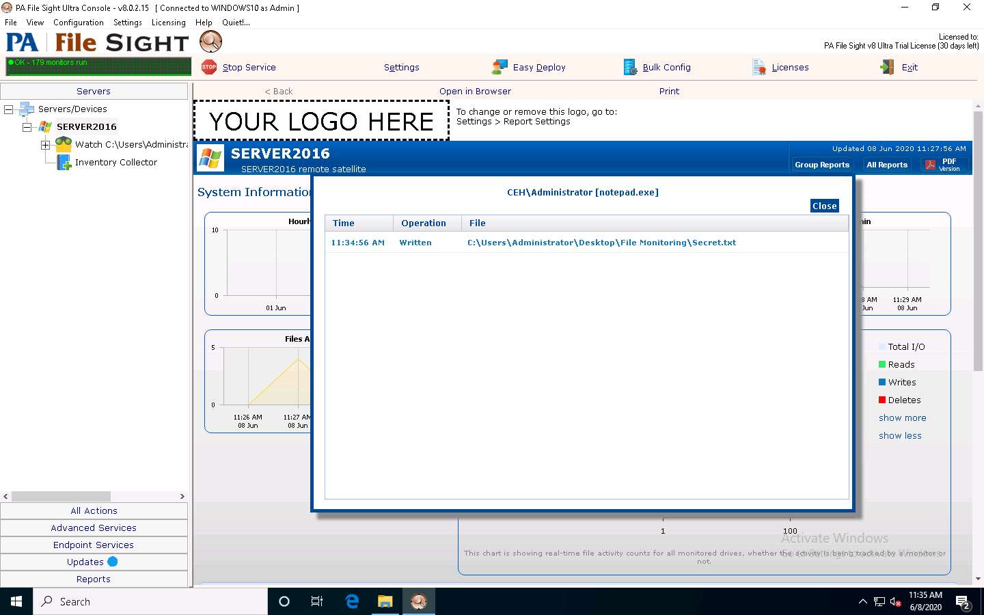
Task: Click the SERVER2016 Windows flag tree icon
Action: (45, 126)
